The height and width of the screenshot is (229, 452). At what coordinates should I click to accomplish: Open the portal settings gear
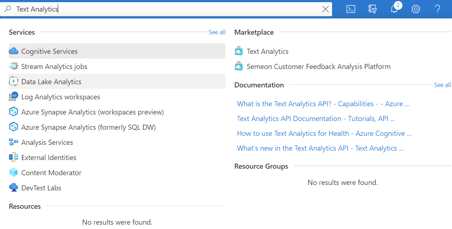coord(416,9)
